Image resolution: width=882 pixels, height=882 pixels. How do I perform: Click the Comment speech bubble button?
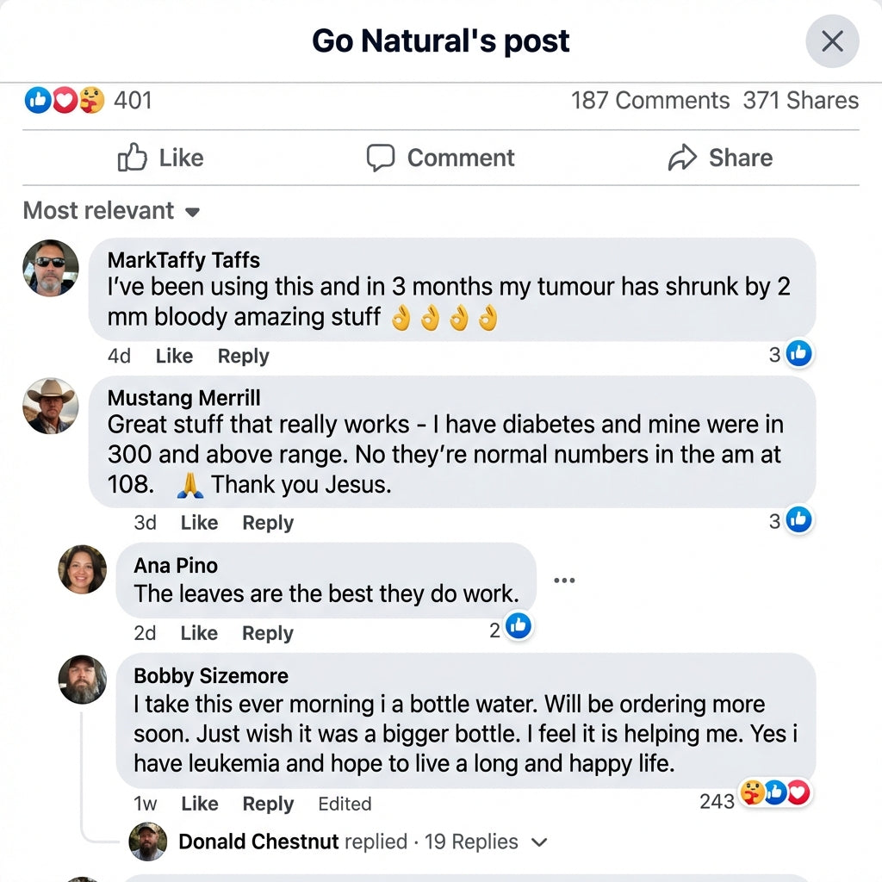(440, 158)
